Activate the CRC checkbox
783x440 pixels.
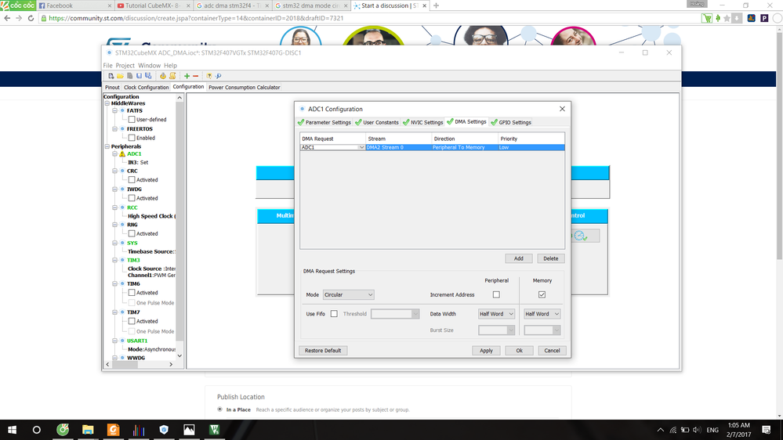(x=132, y=179)
